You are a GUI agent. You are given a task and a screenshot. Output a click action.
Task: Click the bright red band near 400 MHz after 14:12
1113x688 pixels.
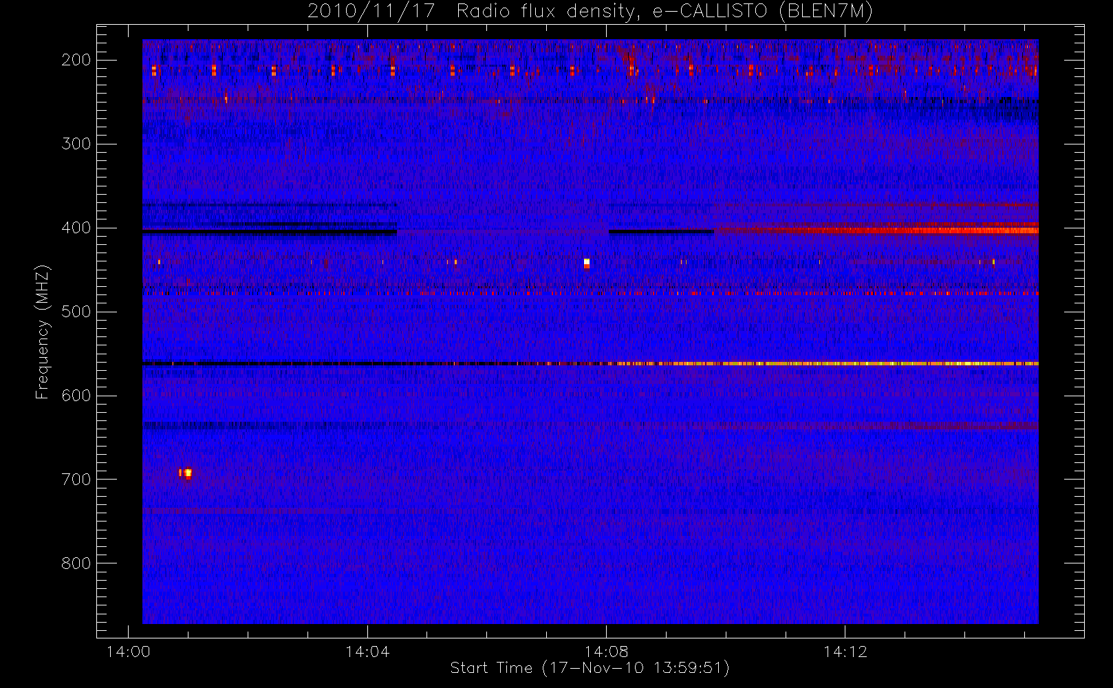click(942, 231)
